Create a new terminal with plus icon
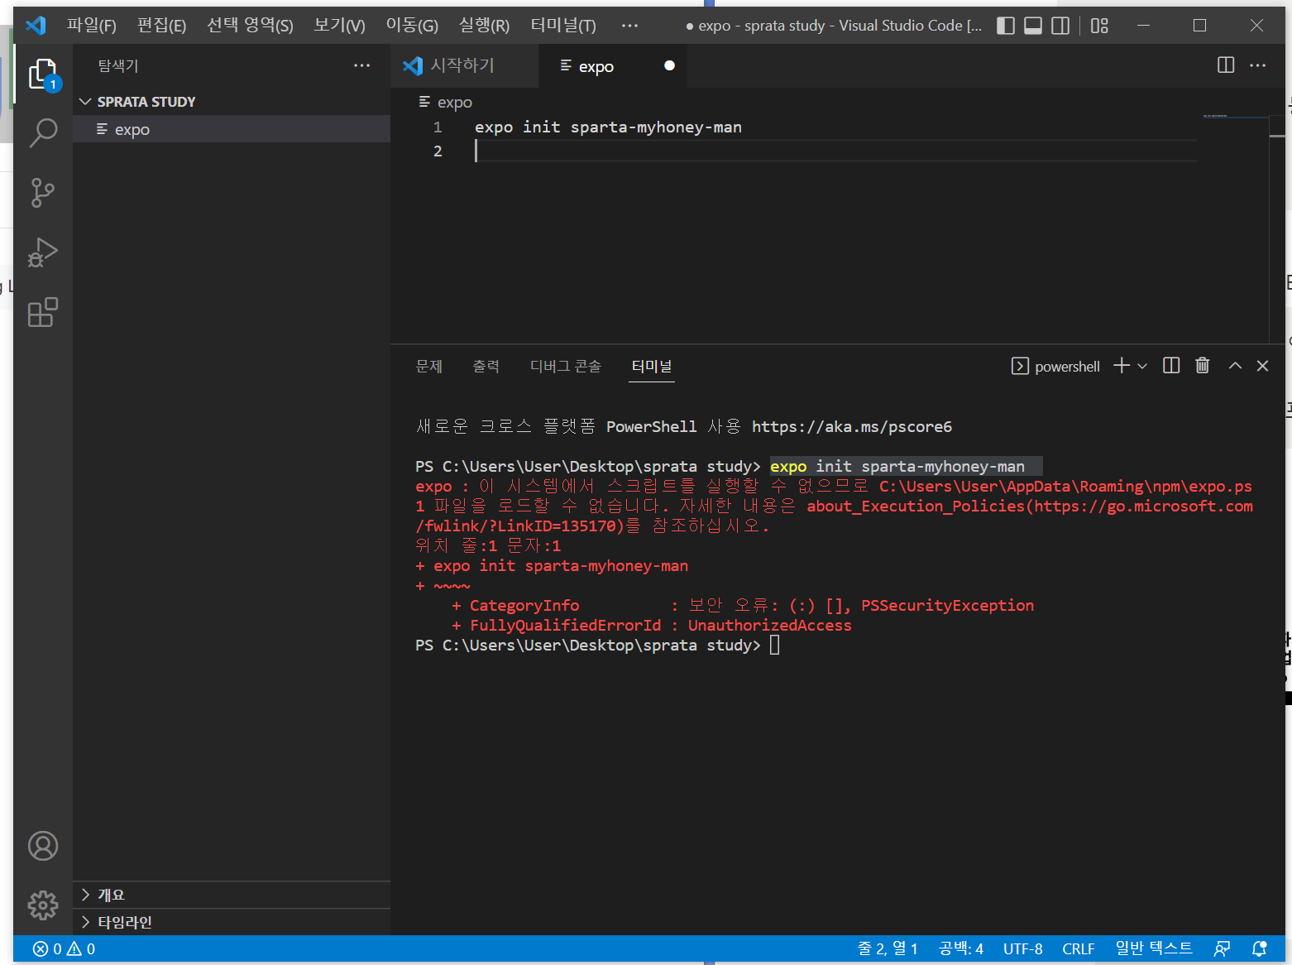The width and height of the screenshot is (1292, 965). pos(1122,366)
